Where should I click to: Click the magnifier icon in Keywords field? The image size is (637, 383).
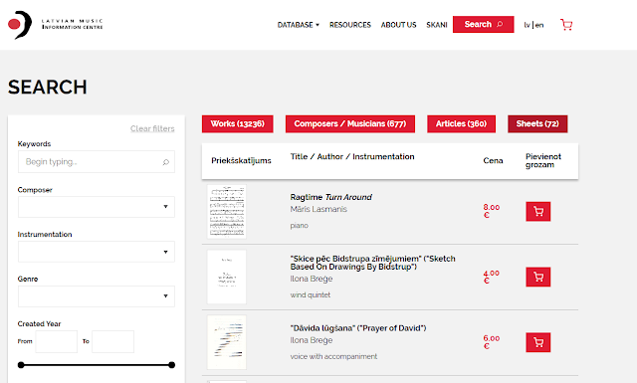tap(166, 162)
